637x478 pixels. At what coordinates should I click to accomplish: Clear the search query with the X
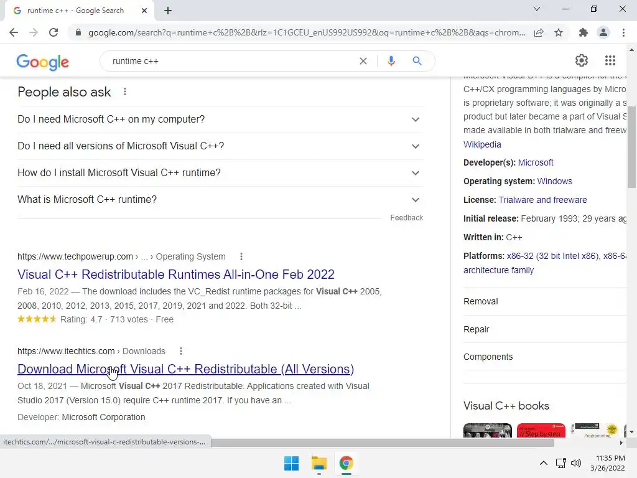click(x=363, y=61)
